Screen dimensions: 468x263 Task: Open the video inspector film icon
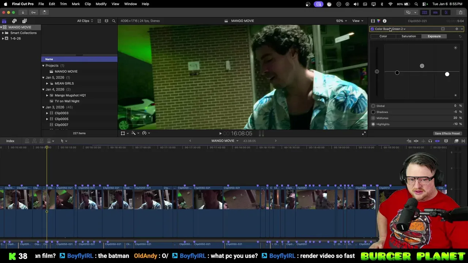click(x=373, y=21)
